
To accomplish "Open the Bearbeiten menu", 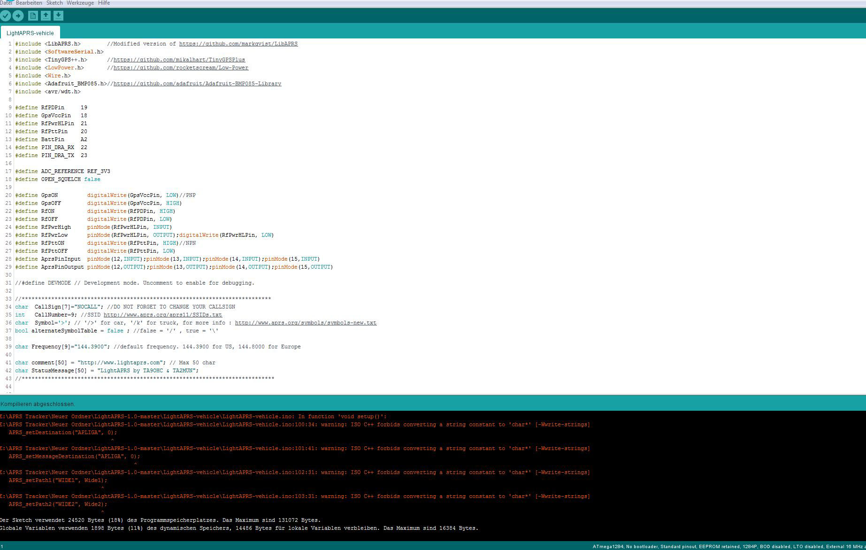I will [x=29, y=3].
